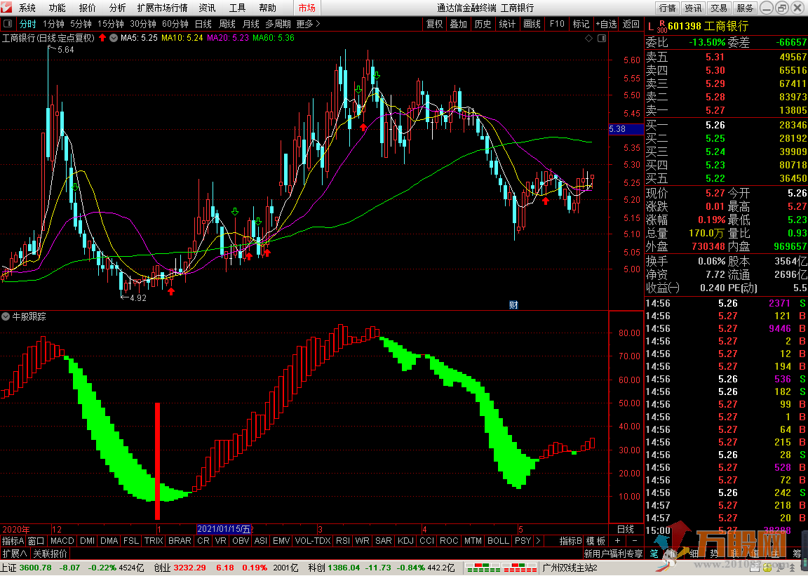The width and height of the screenshot is (808, 576).
Task: Click the plus zoom-in button below chart
Action: [x=617, y=541]
